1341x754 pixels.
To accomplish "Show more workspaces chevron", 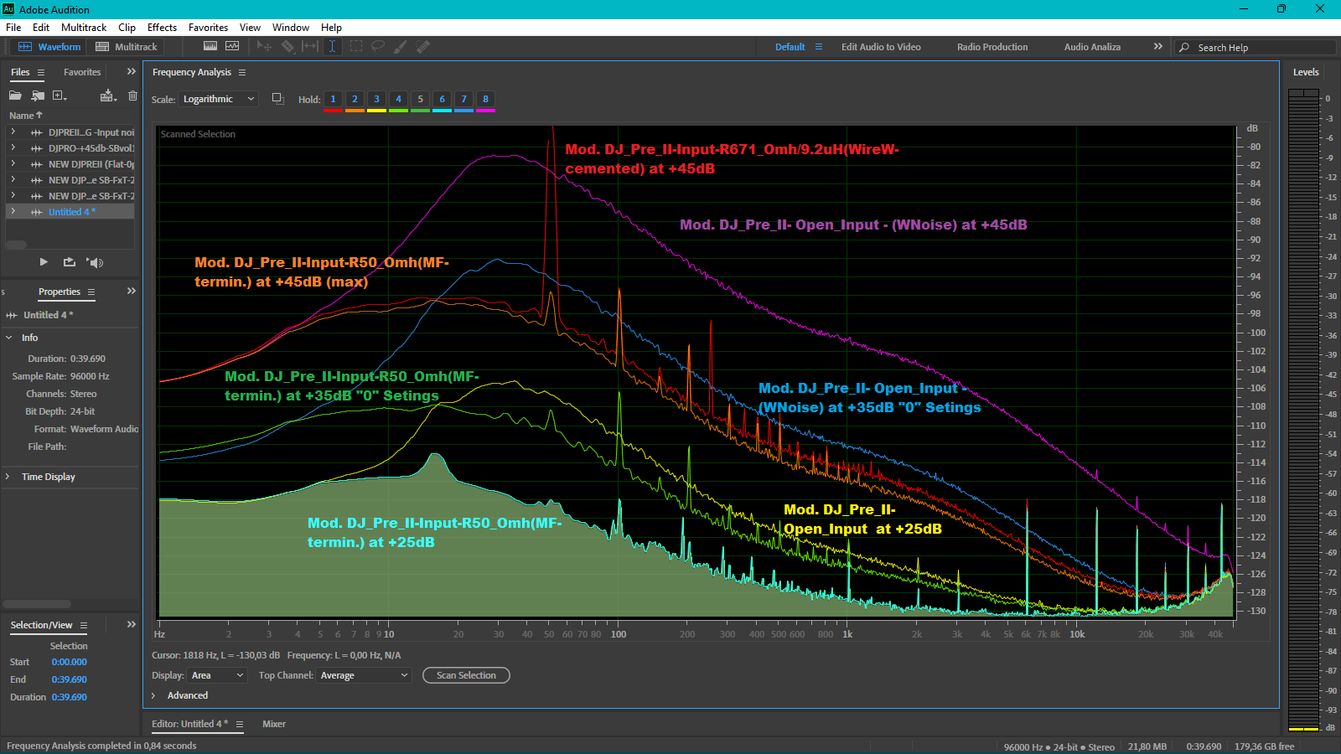I will tap(1157, 47).
